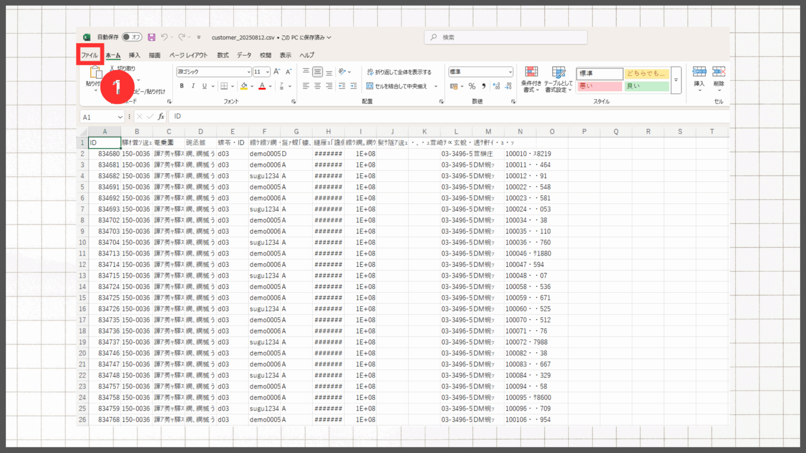This screenshot has height=453, width=806.
Task: Center-align text horizontally in cell
Action: [317, 86]
